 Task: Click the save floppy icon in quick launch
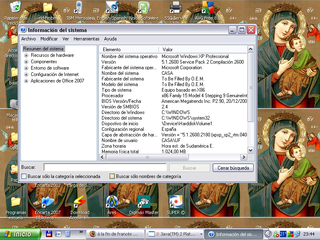[49, 234]
